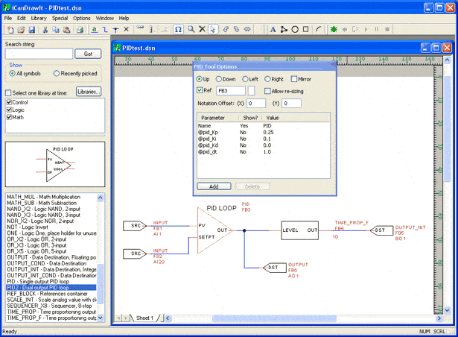Click the Libraries... button

88,92
